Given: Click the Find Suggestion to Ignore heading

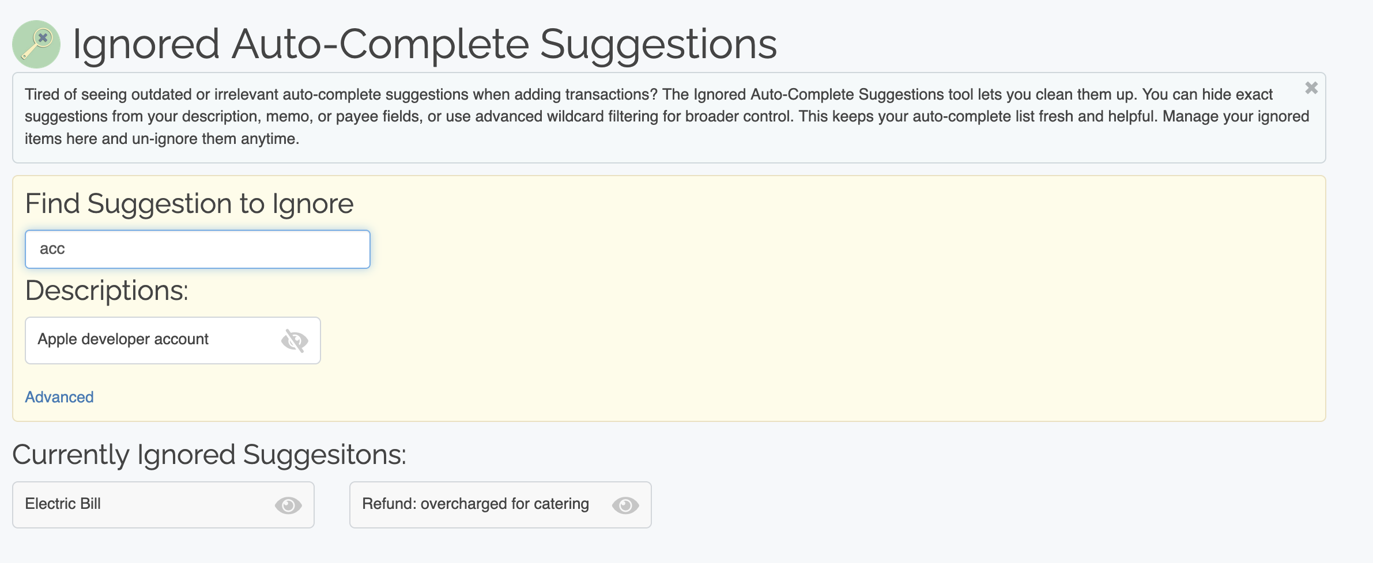Looking at the screenshot, I should coord(189,204).
